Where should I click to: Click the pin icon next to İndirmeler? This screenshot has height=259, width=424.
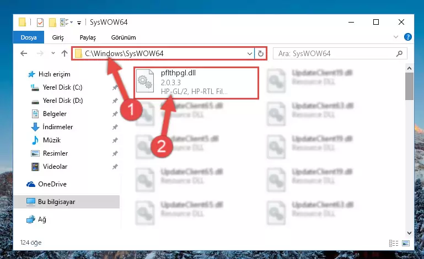pyautogui.click(x=115, y=127)
